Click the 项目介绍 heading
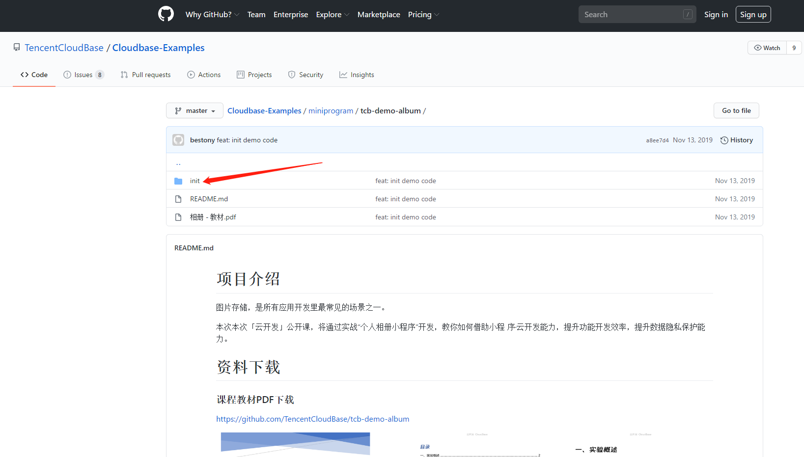The image size is (804, 457). coord(249,279)
